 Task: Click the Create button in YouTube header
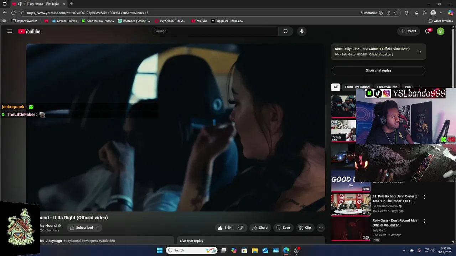pyautogui.click(x=408, y=31)
